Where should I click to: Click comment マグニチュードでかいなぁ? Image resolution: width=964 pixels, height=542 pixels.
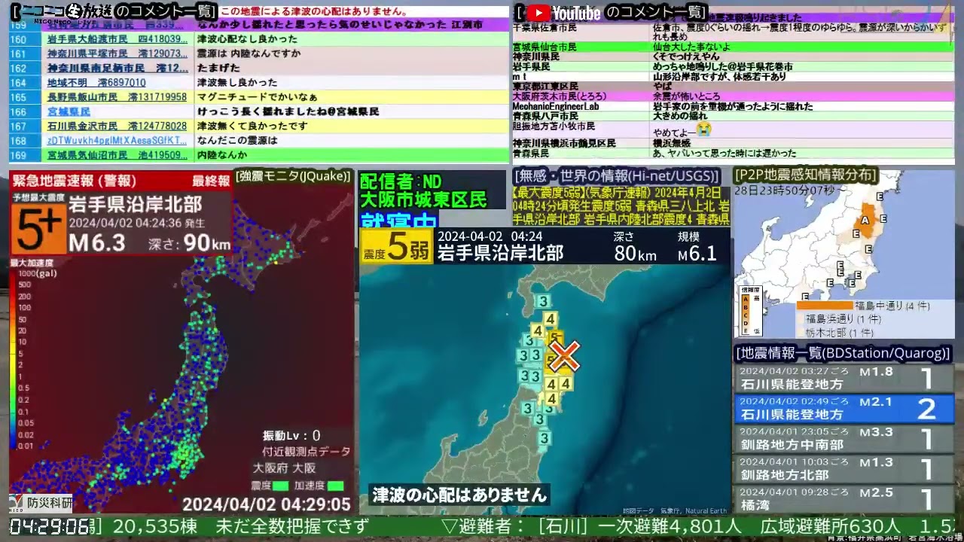tap(257, 97)
